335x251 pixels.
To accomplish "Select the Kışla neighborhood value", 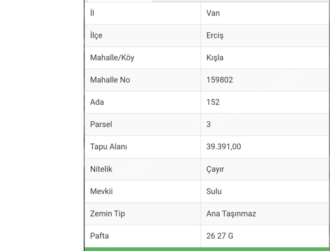I will coord(215,57).
